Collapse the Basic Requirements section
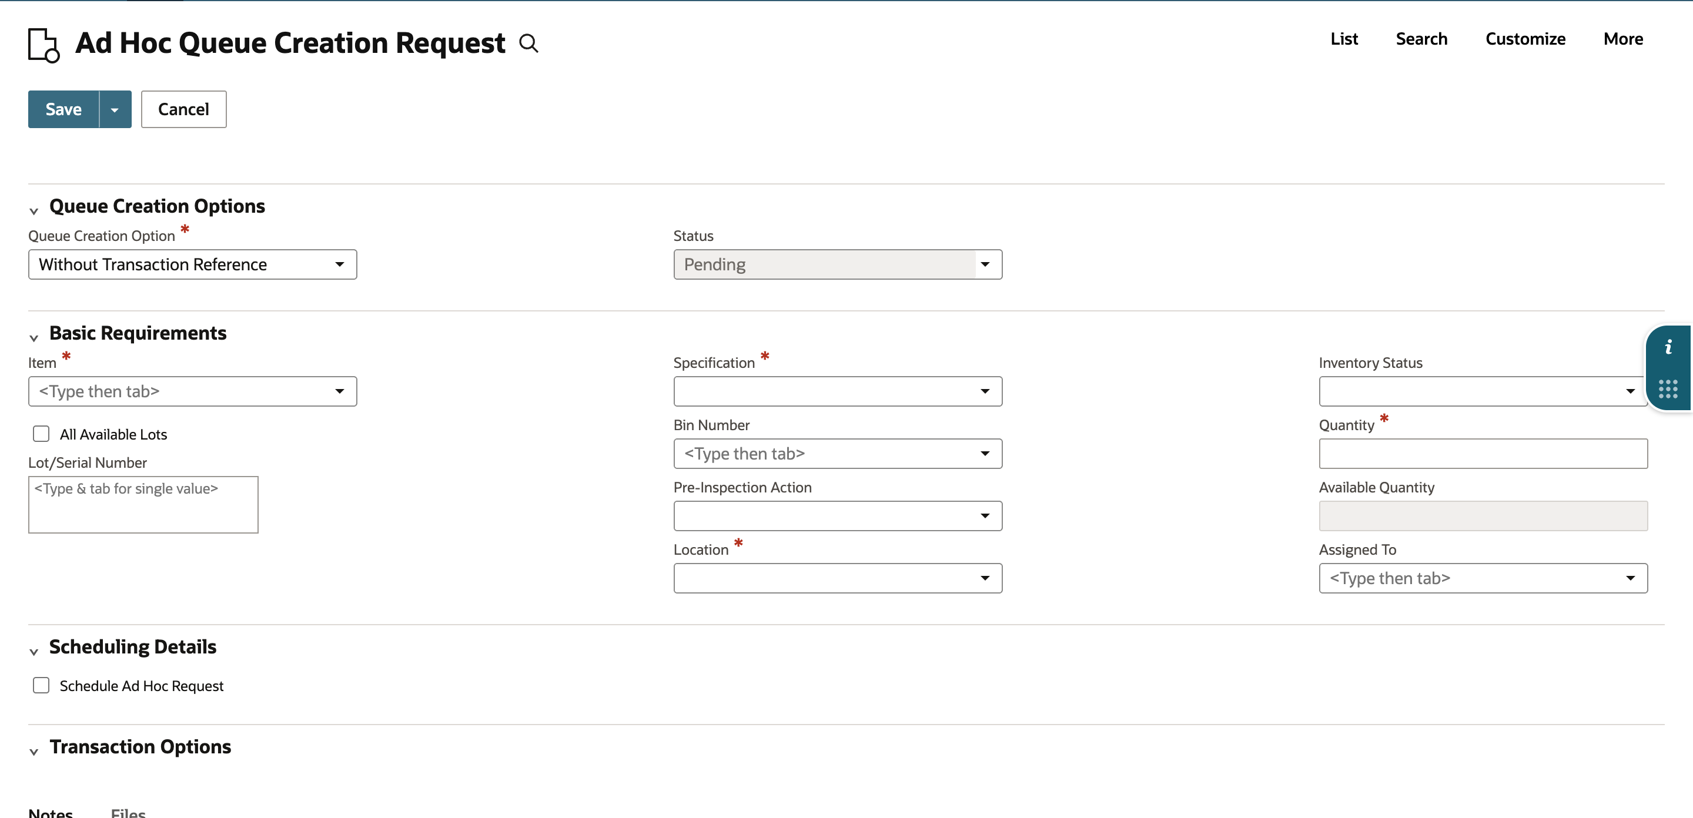Viewport: 1693px width, 818px height. 34,338
